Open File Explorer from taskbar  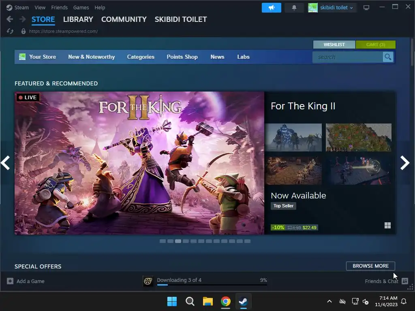[x=208, y=301]
